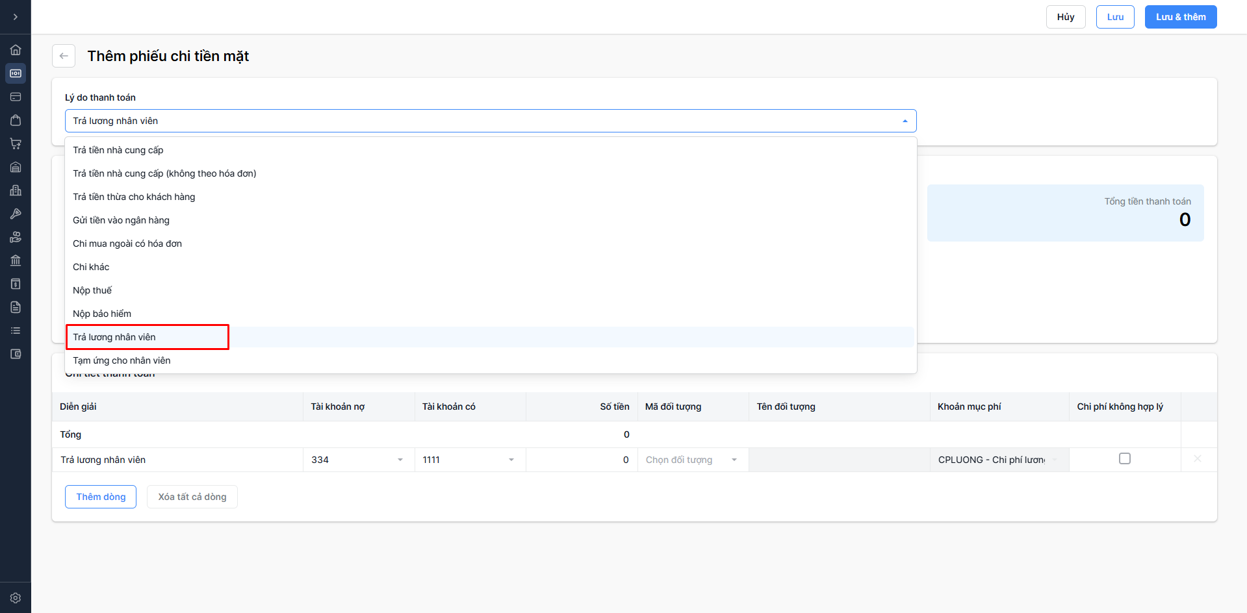Open the wallet icon in sidebar

[16, 354]
